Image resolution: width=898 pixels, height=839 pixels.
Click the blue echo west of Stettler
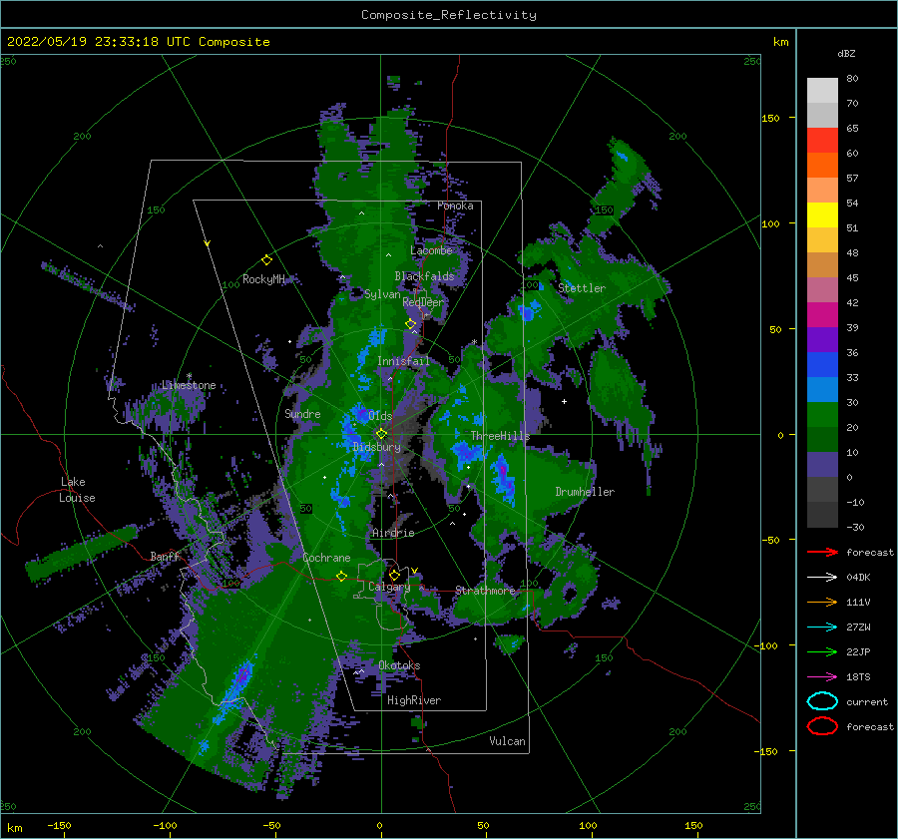tap(528, 311)
